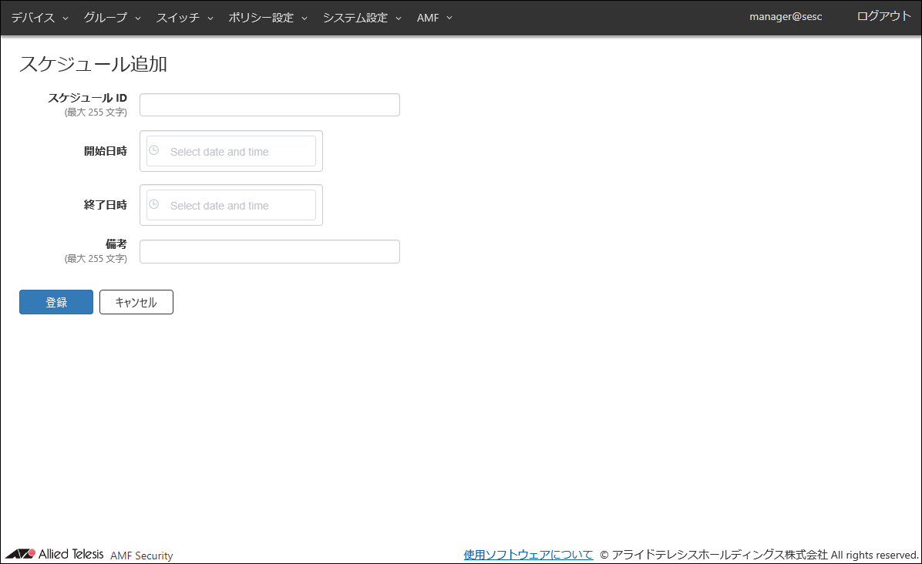922x564 pixels.
Task: Expand the chevron next to デバイス
Action: tap(66, 18)
